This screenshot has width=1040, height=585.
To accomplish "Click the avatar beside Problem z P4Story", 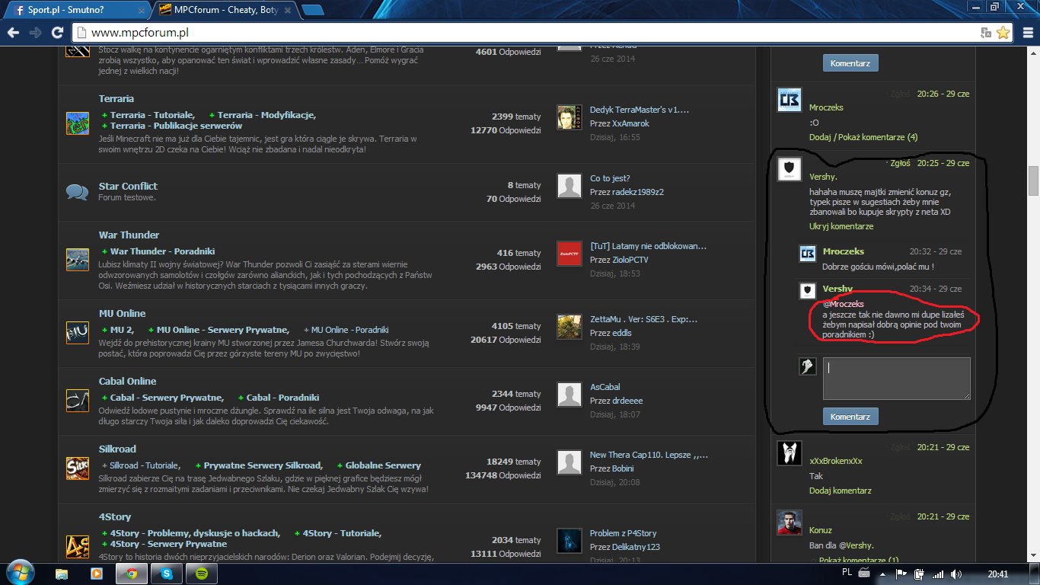I will (569, 540).
